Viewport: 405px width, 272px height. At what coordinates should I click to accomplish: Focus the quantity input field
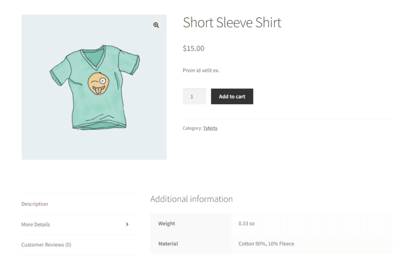[x=194, y=97]
